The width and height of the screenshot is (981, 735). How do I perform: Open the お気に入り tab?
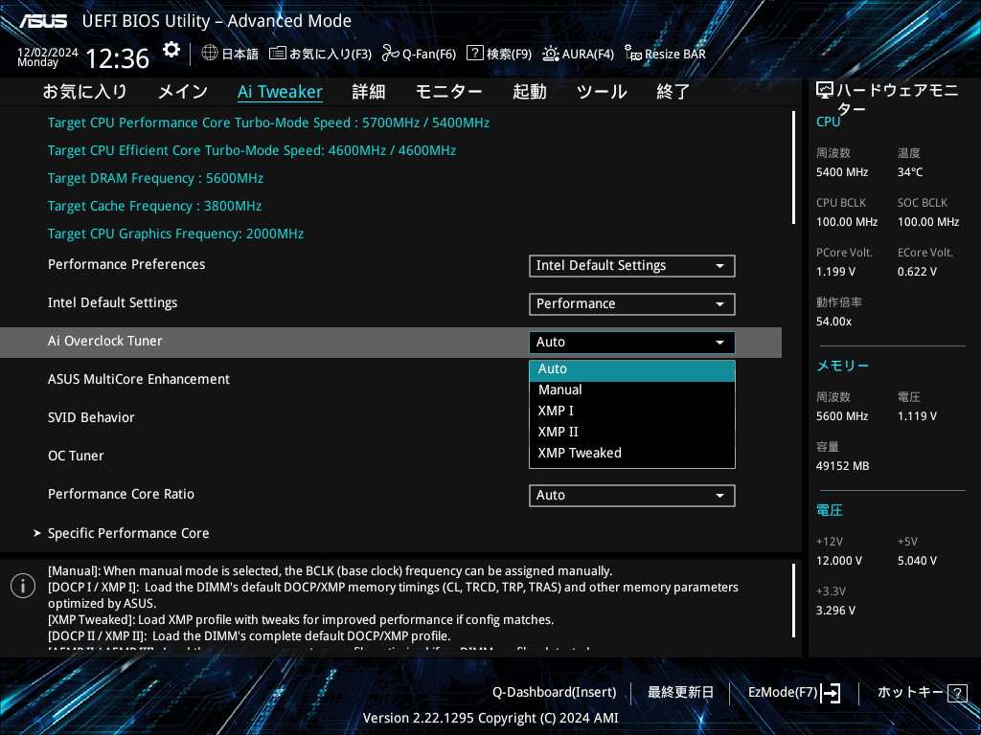click(x=84, y=92)
